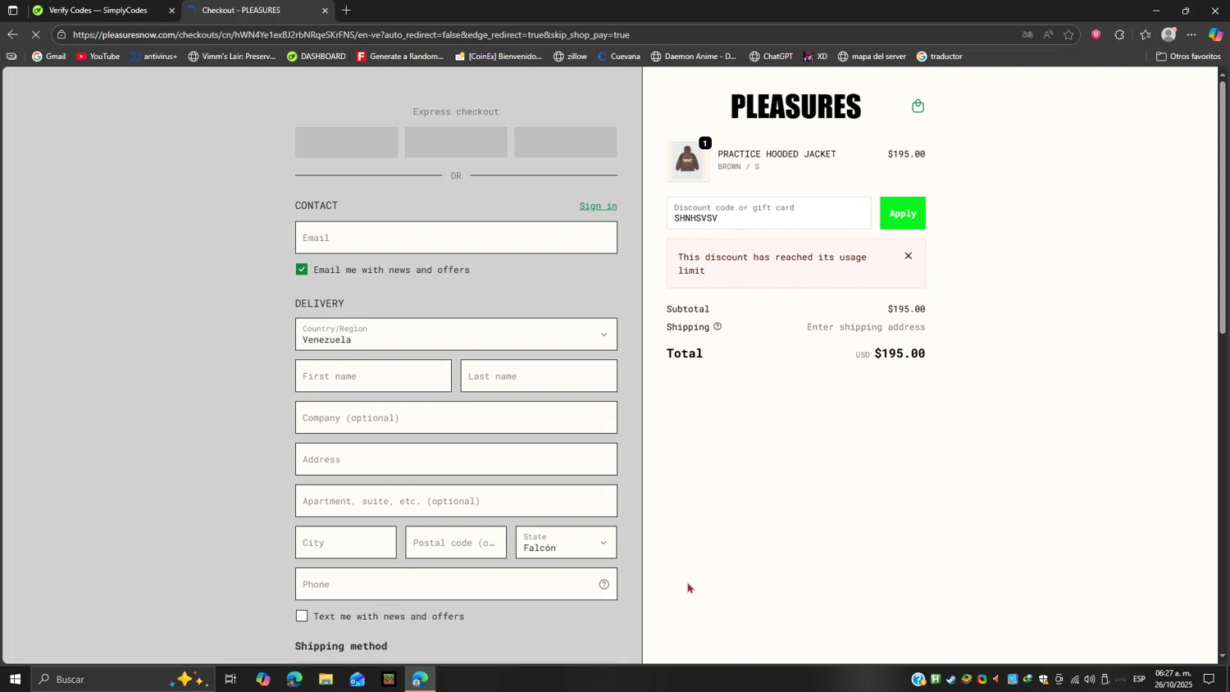The width and height of the screenshot is (1230, 692).
Task: Stop loading the page button
Action: pos(35,34)
